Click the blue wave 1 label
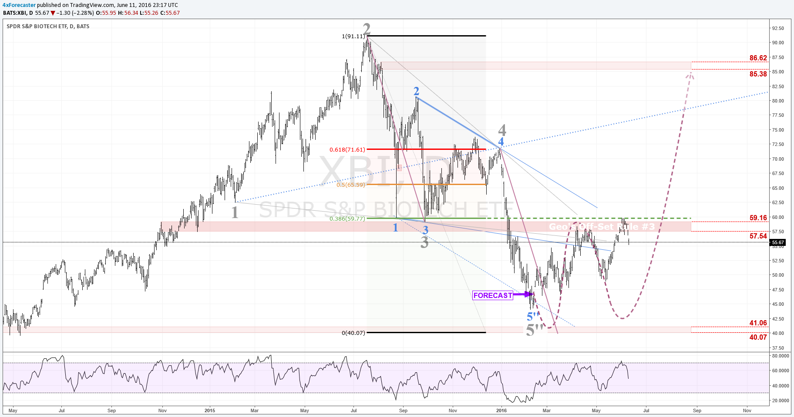The height and width of the screenshot is (417, 794). 395,227
